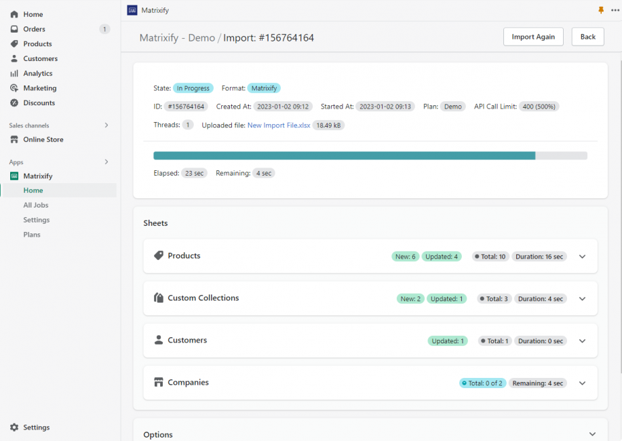Image resolution: width=622 pixels, height=441 pixels.
Task: Select the Products icon in the sidebar
Action: (14, 43)
